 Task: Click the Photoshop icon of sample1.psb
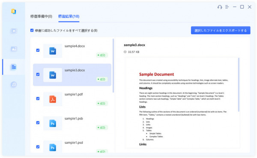[53, 123]
